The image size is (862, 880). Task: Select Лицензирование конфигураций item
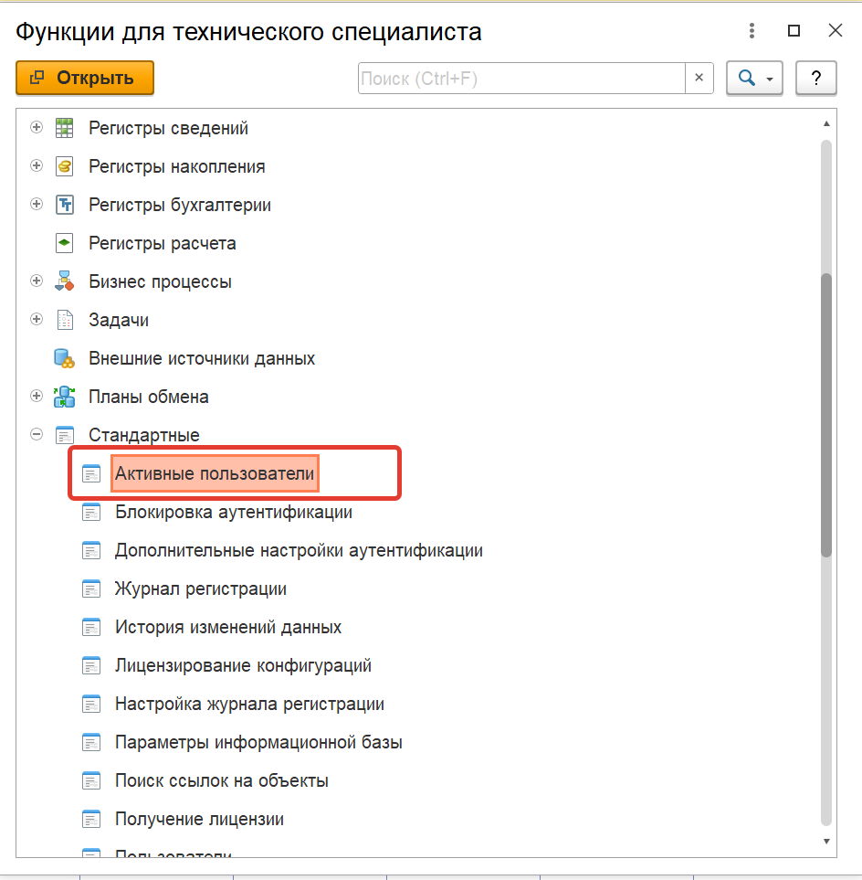[244, 665]
